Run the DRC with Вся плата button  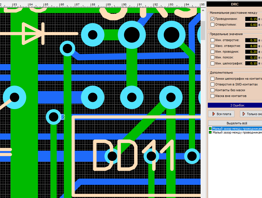click(x=221, y=114)
